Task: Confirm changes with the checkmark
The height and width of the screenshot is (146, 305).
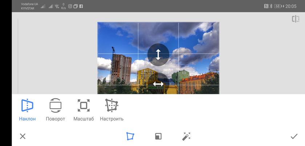Action: (294, 136)
